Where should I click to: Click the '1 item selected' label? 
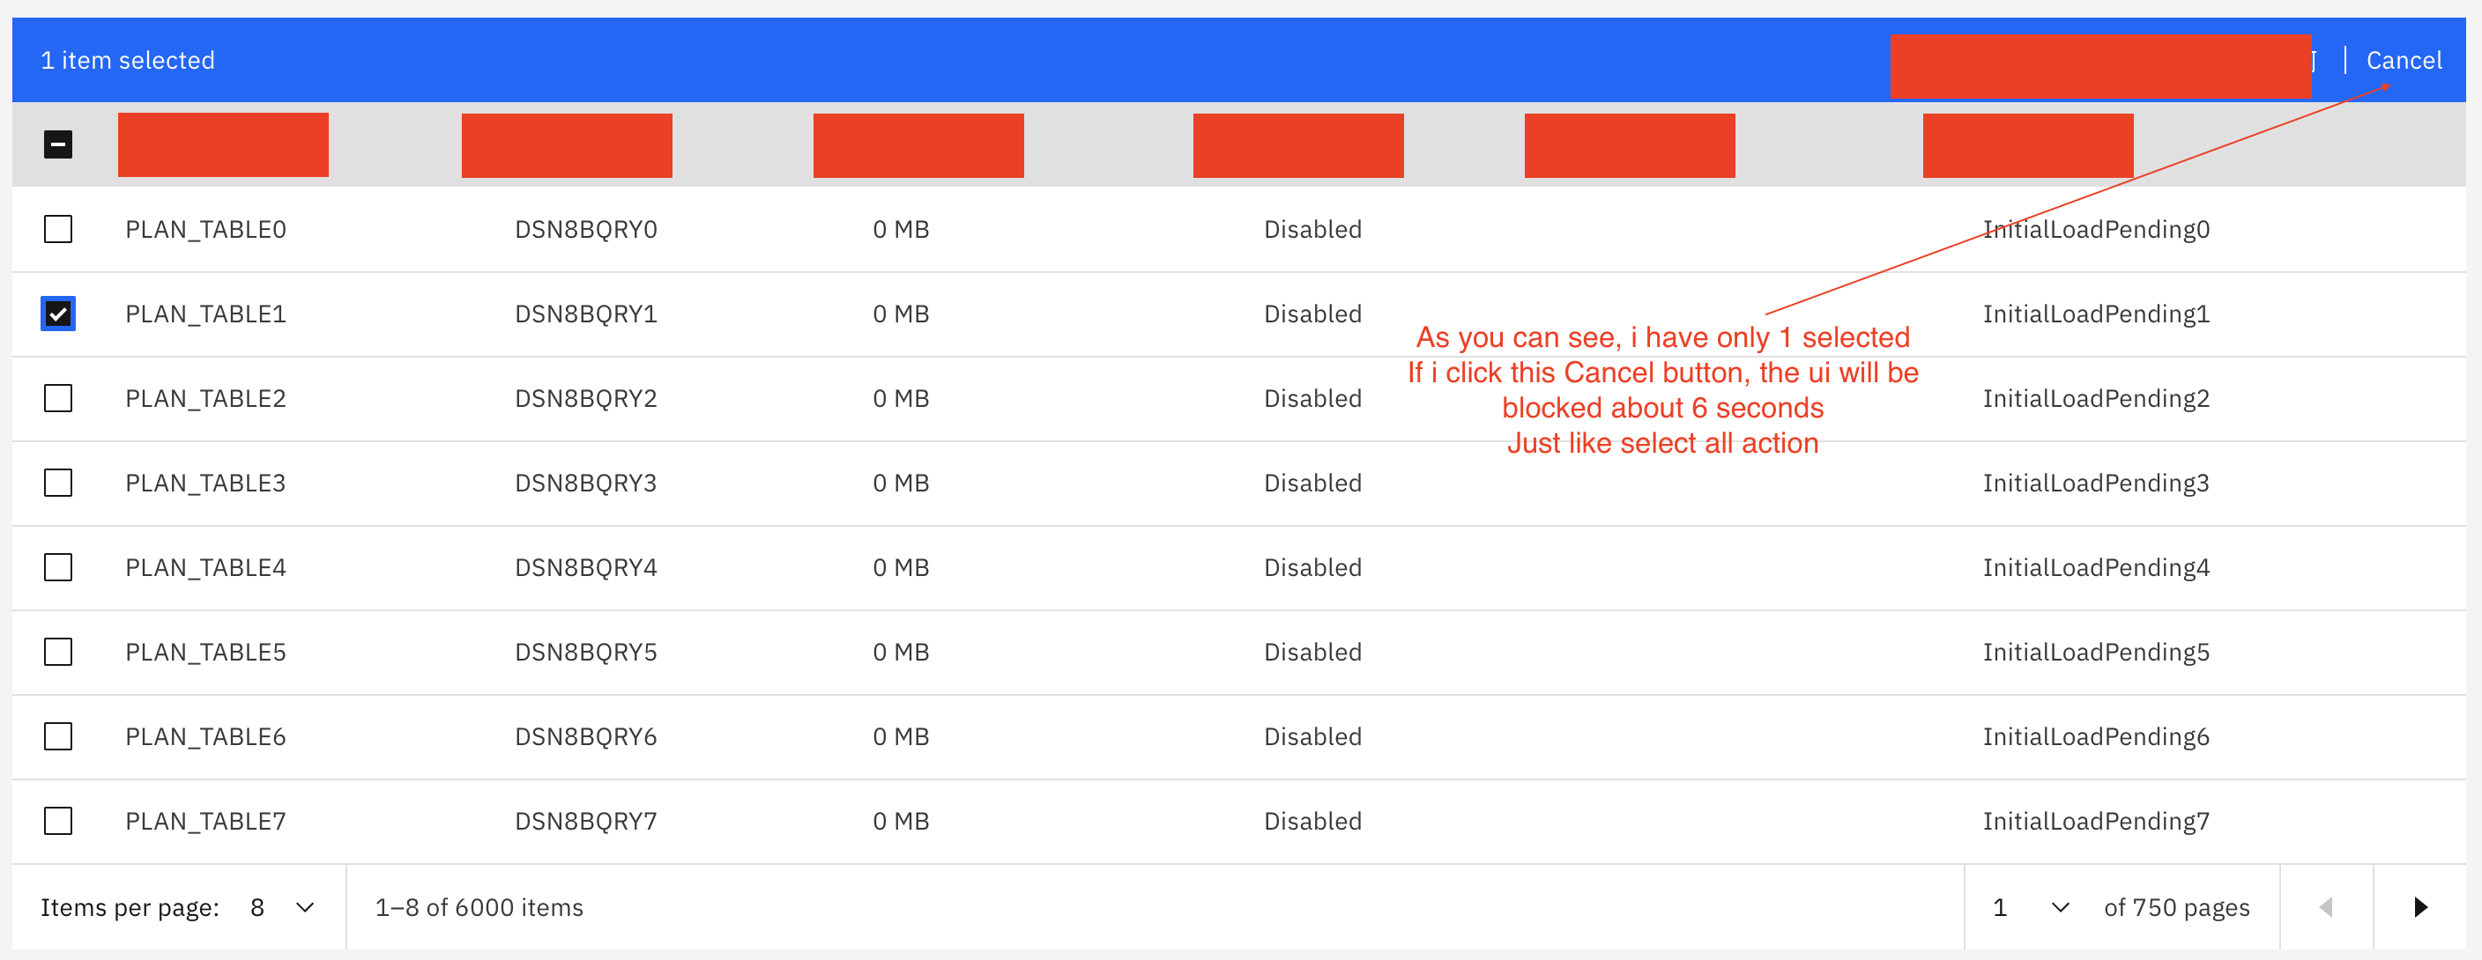[x=127, y=60]
